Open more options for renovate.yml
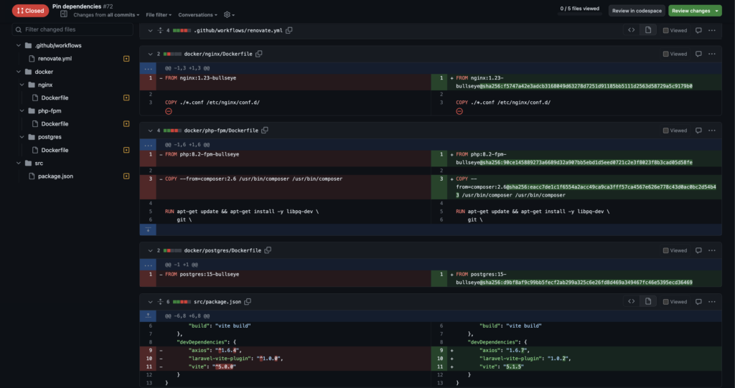The width and height of the screenshot is (735, 388). (712, 30)
